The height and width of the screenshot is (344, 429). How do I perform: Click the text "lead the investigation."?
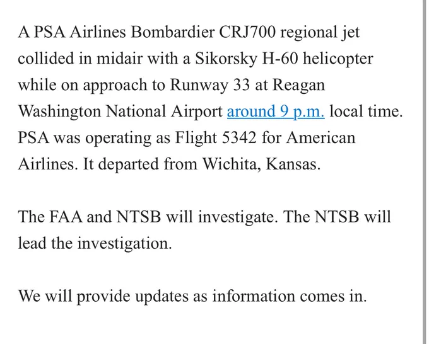coord(95,243)
